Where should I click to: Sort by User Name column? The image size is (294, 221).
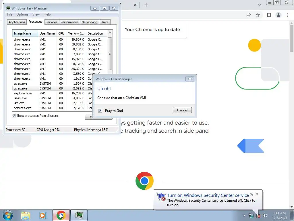47,33
